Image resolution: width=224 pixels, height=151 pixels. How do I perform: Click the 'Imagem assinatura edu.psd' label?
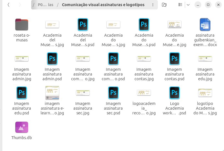22,108
